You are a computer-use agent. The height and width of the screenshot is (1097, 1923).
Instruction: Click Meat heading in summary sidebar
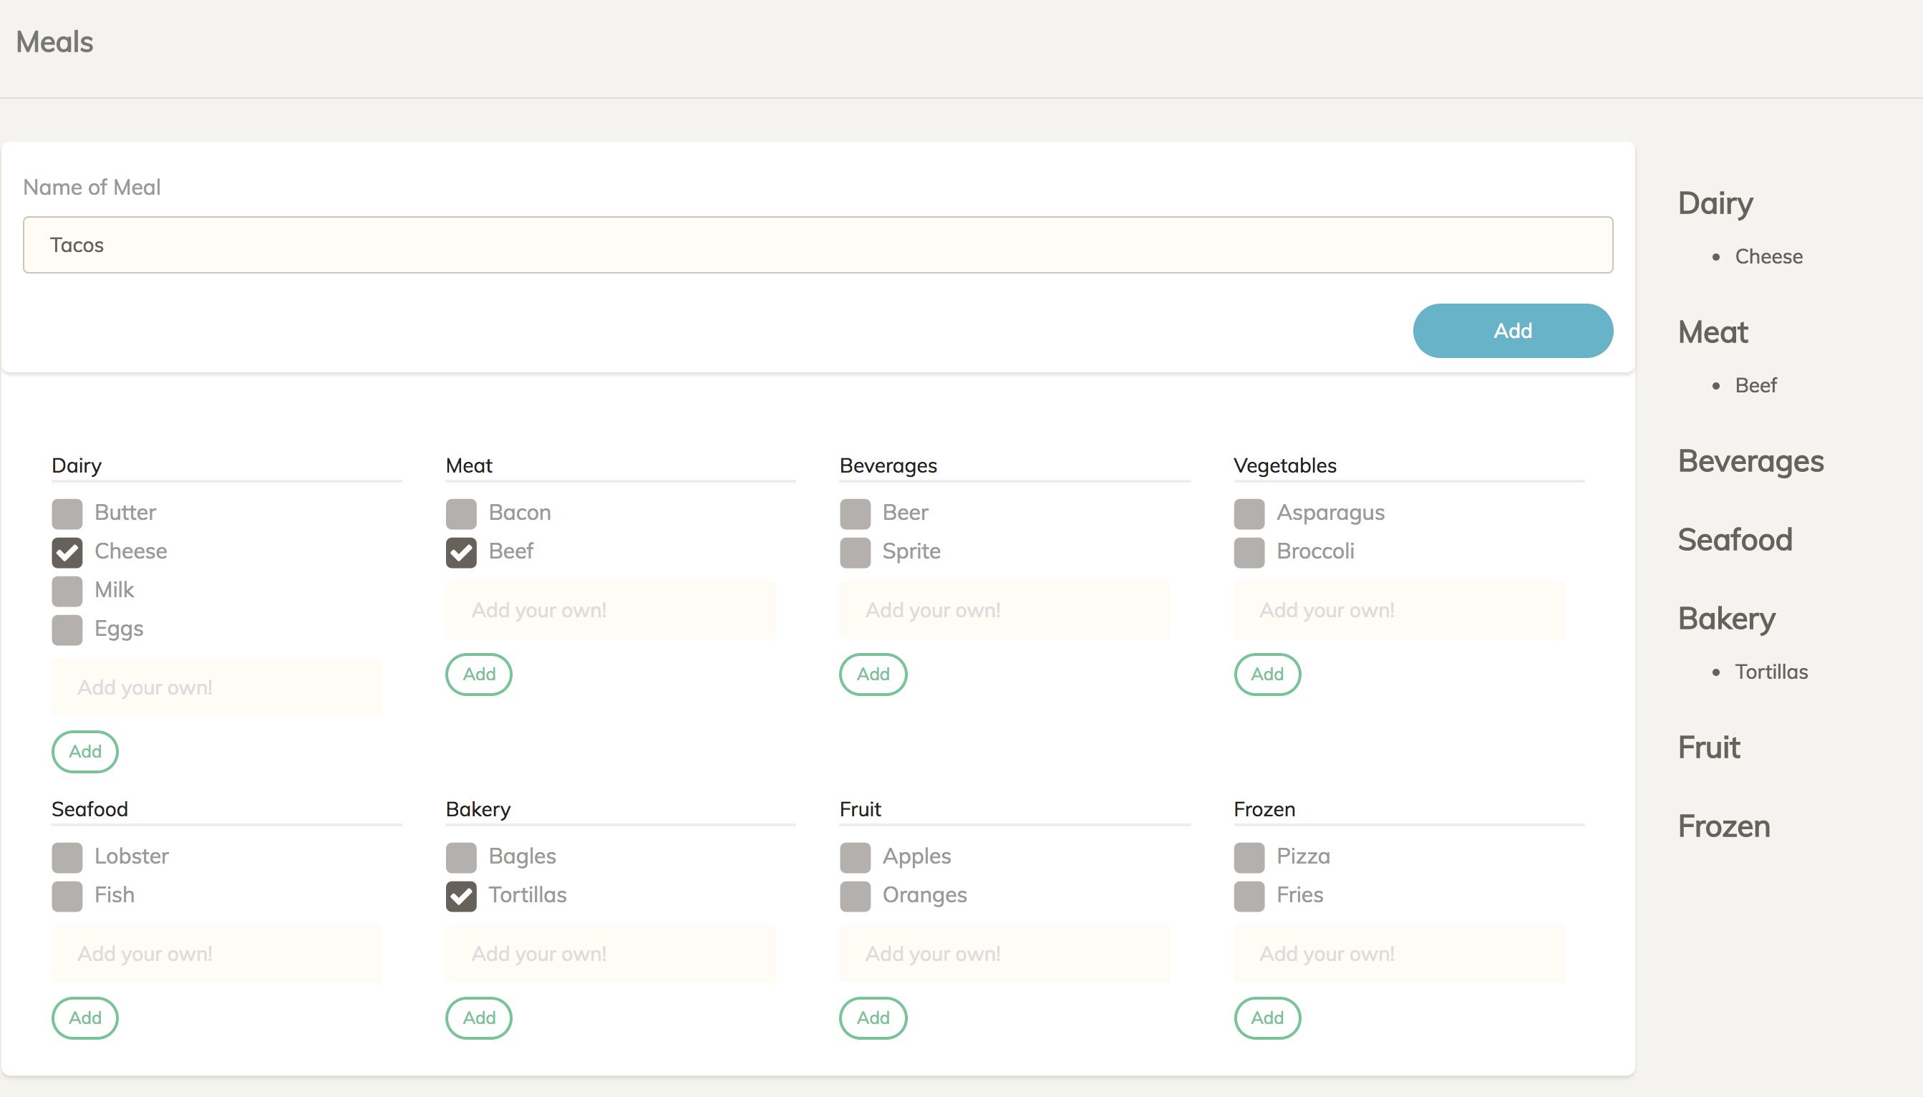tap(1713, 332)
